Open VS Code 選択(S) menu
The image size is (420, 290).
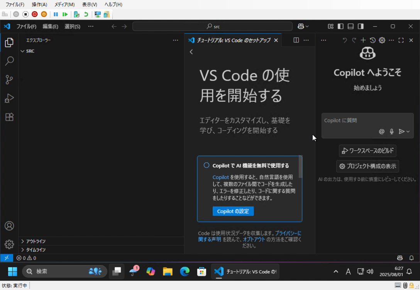[72, 26]
